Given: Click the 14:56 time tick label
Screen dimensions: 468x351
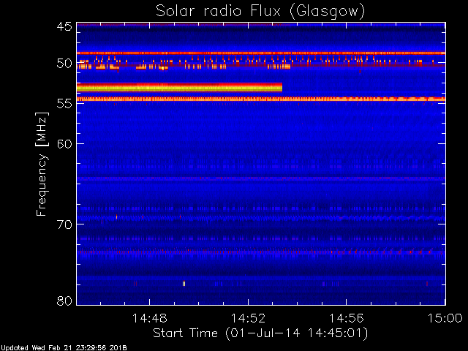Looking at the screenshot, I should [347, 318].
